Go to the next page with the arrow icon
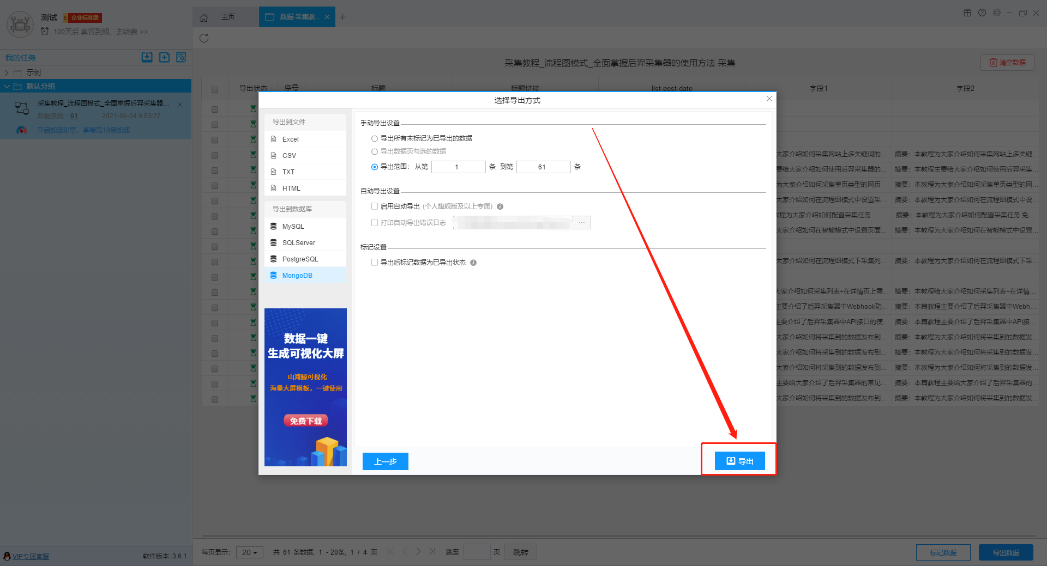The image size is (1047, 566). (418, 551)
